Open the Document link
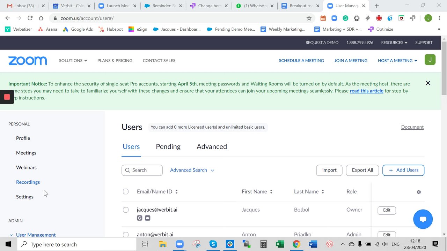This screenshot has height=251, width=447. click(x=412, y=127)
